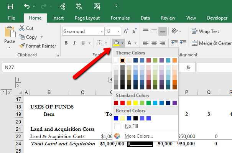Open the Undo history dropdown arrow
This screenshot has width=232, height=153.
click(x=34, y=7)
